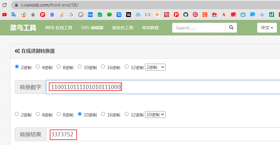Focus the Search input box
Image resolution: width=280 pixels, height=145 pixels.
(199, 28)
